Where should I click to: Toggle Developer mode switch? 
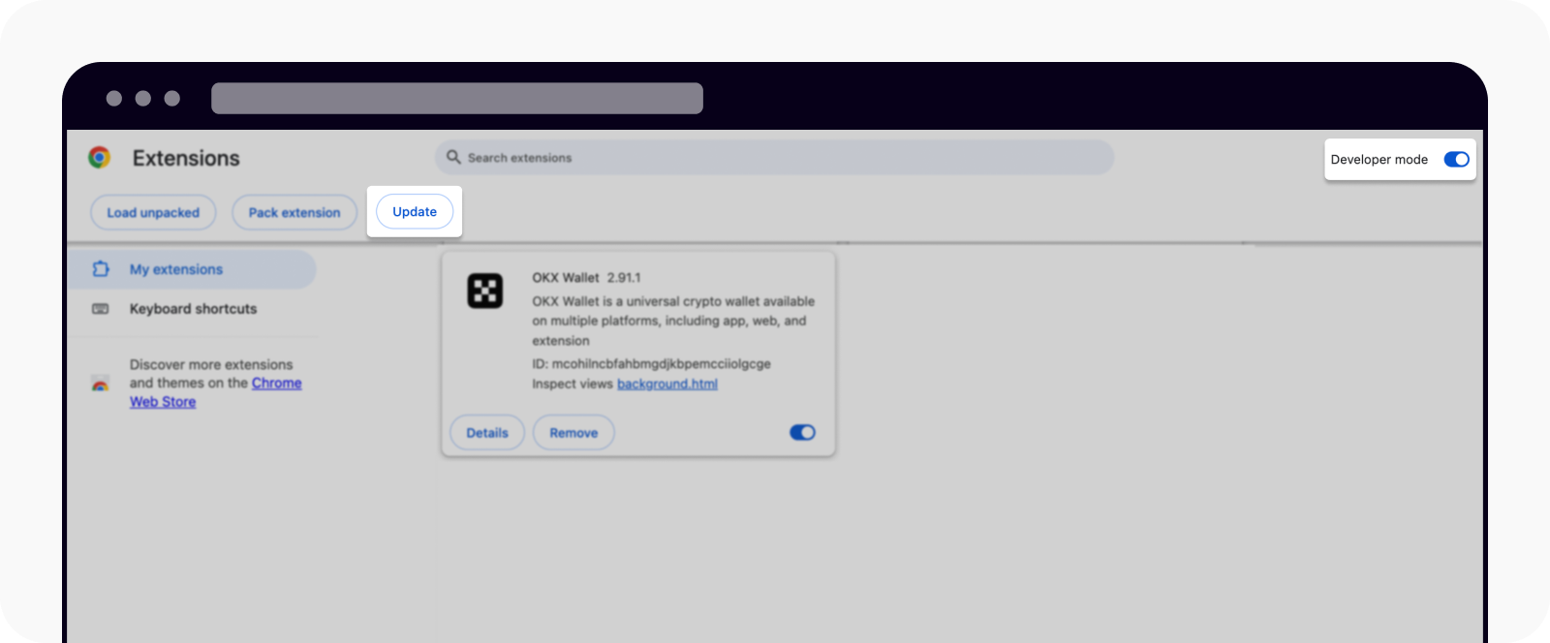[x=1456, y=160]
